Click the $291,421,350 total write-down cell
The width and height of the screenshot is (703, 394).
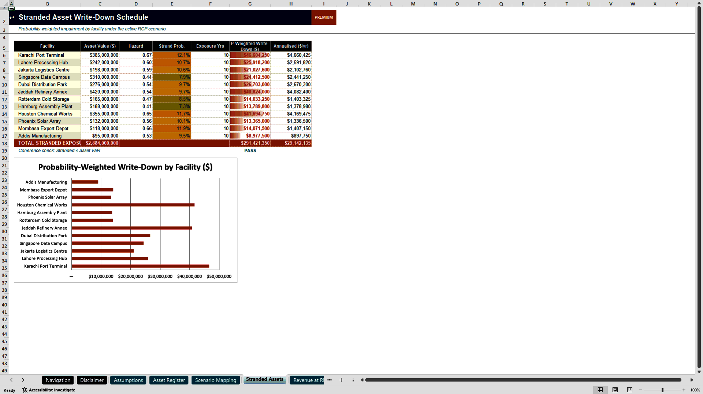pos(250,143)
